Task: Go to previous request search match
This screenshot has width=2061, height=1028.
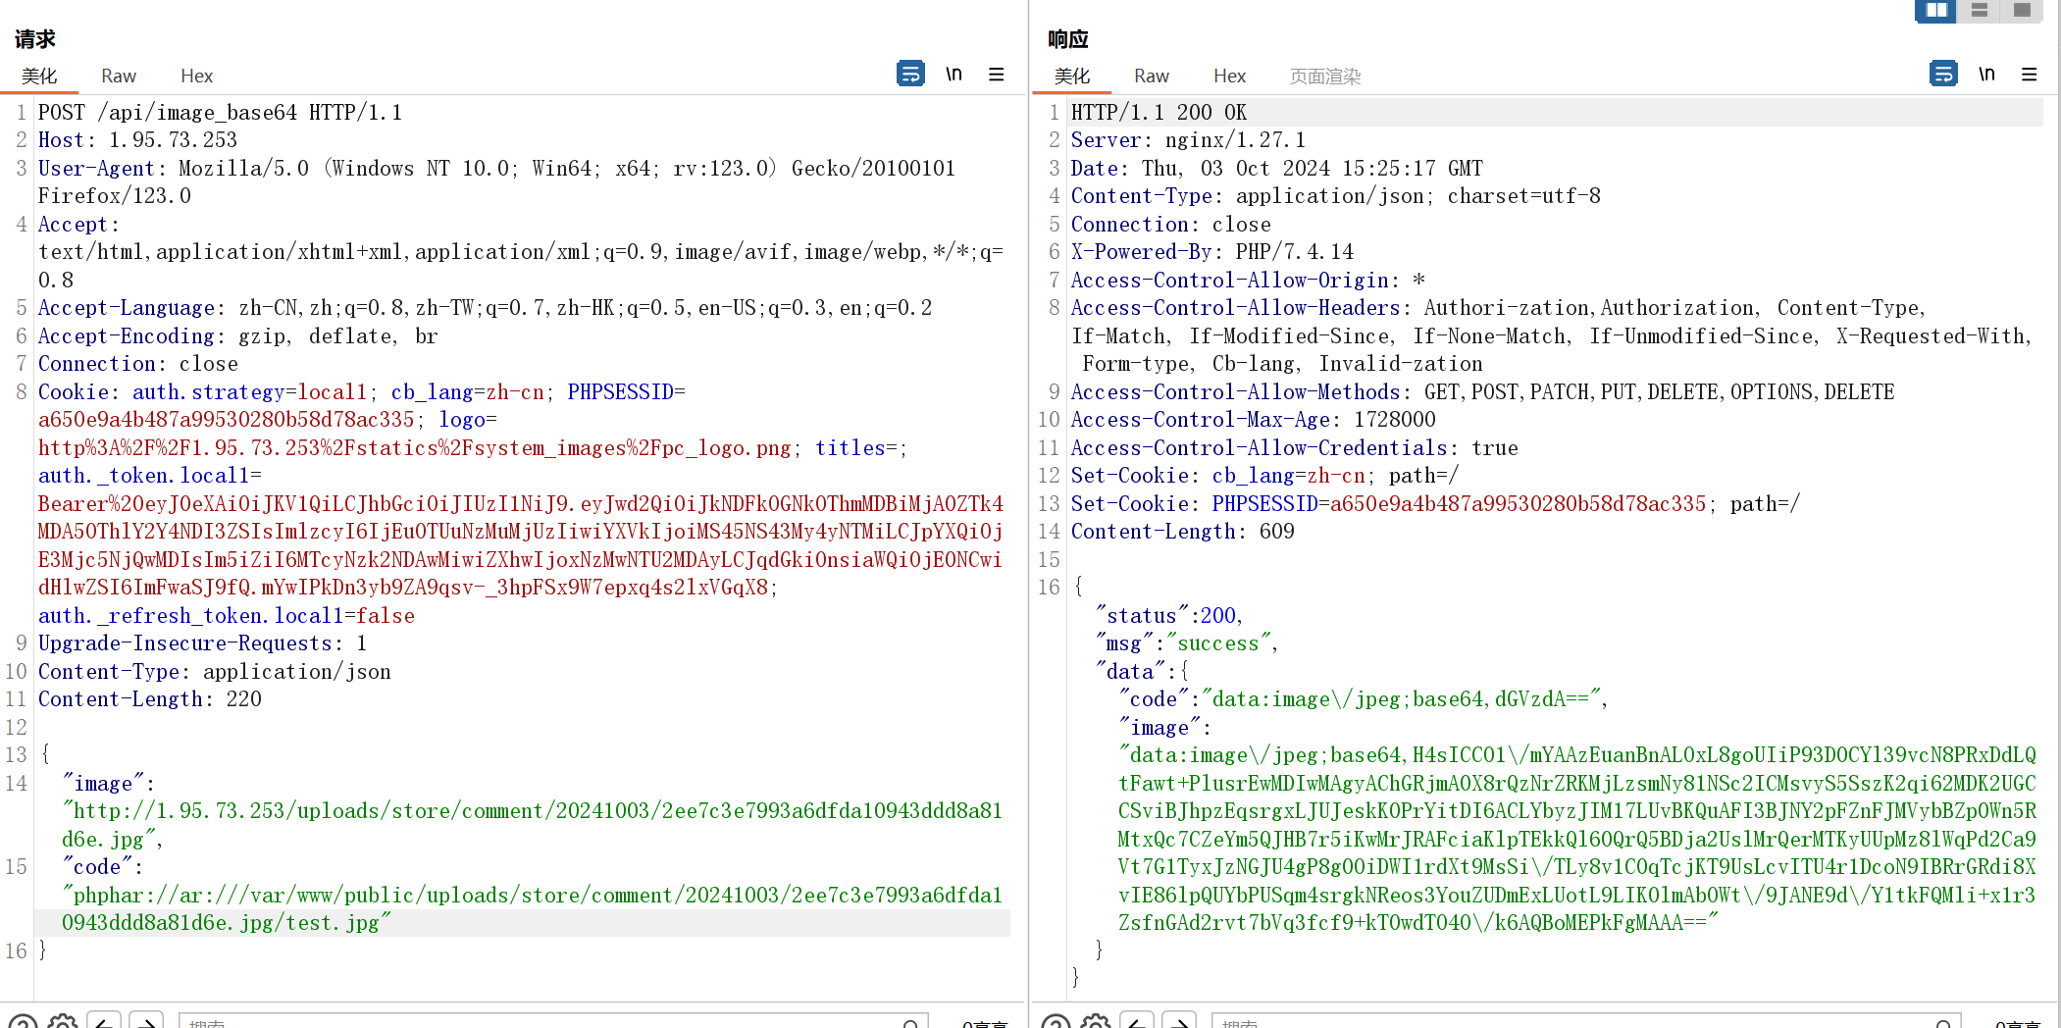Action: (104, 1022)
